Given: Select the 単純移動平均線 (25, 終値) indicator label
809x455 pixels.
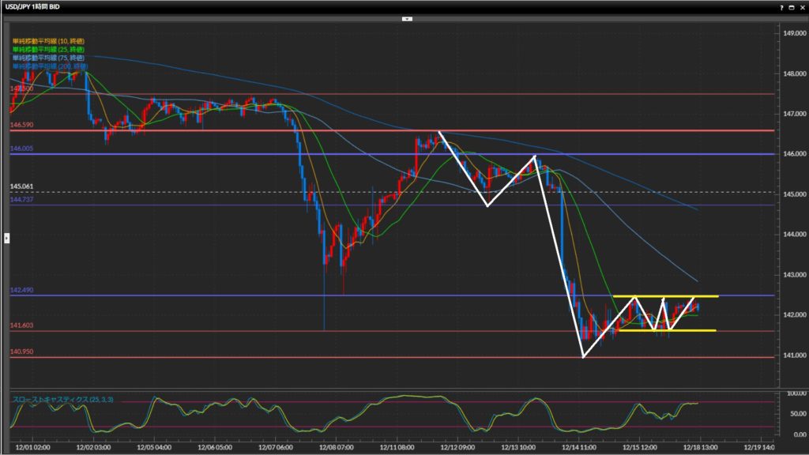Looking at the screenshot, I should [x=49, y=49].
